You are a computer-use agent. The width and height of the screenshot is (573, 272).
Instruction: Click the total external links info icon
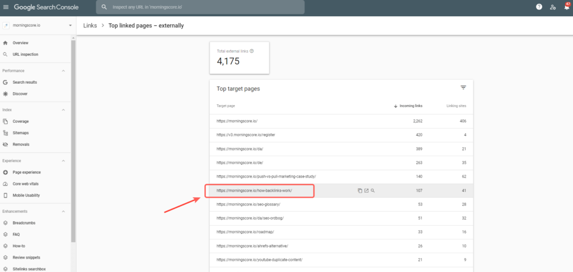(x=252, y=51)
